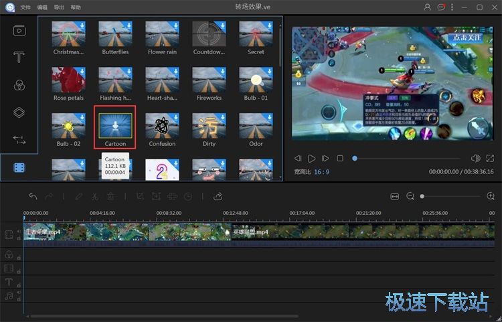The width and height of the screenshot is (502, 322).
Task: Select the Secret element thumbnail
Action: (256, 34)
